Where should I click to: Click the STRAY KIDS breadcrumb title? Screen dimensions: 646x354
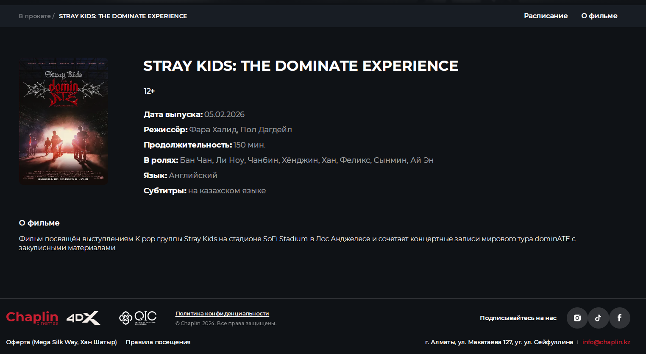(x=123, y=16)
